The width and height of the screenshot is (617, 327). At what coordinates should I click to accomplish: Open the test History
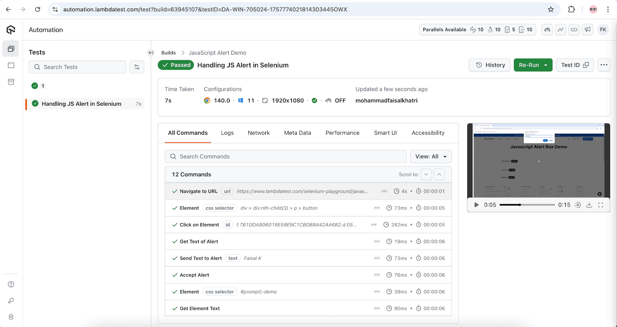coord(490,65)
